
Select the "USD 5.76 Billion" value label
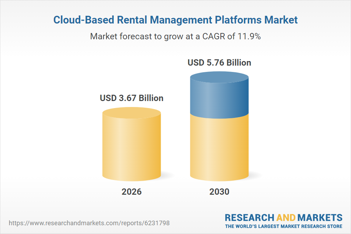(x=219, y=62)
